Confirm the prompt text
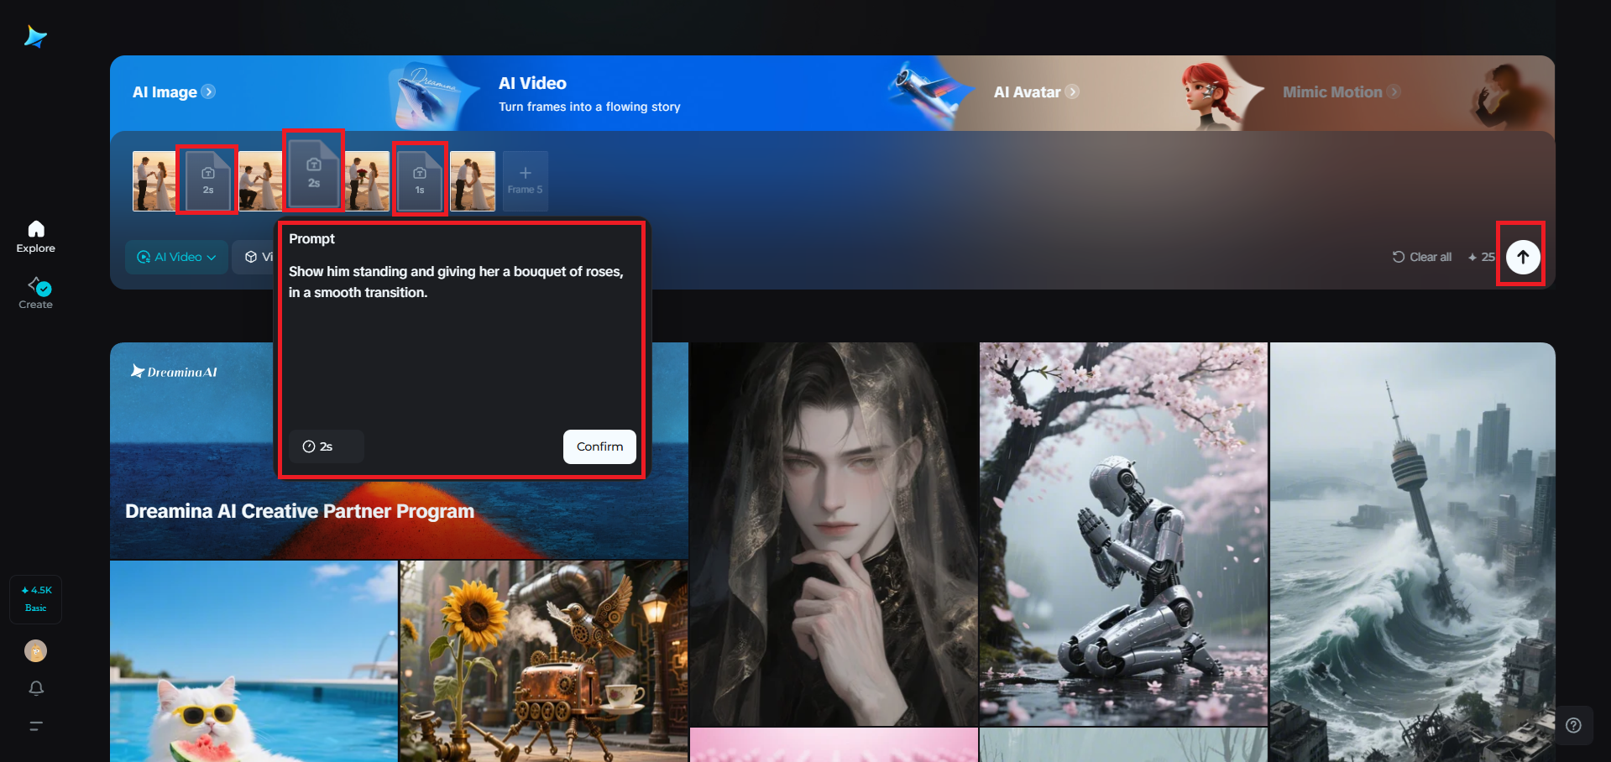 pos(599,446)
